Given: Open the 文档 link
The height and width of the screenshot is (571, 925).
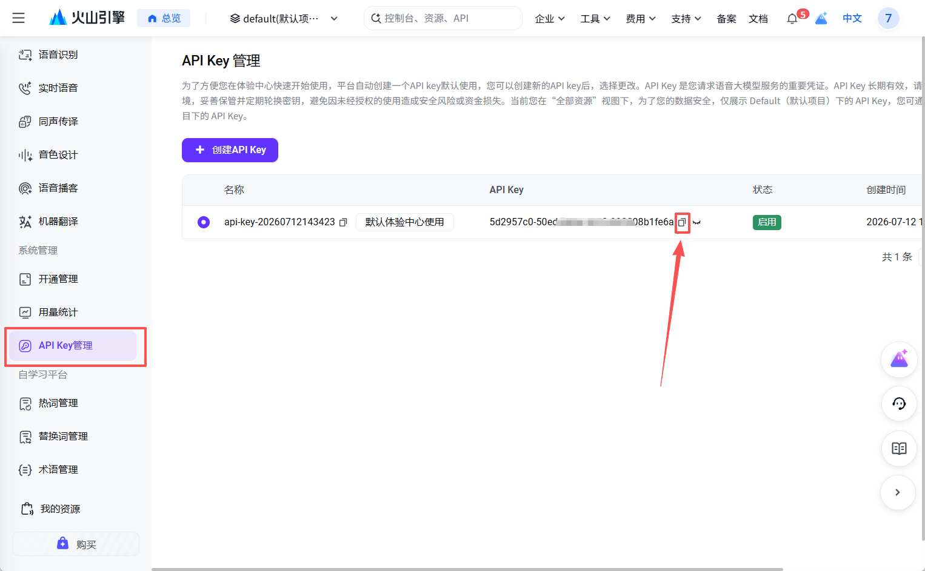Looking at the screenshot, I should click(x=758, y=19).
